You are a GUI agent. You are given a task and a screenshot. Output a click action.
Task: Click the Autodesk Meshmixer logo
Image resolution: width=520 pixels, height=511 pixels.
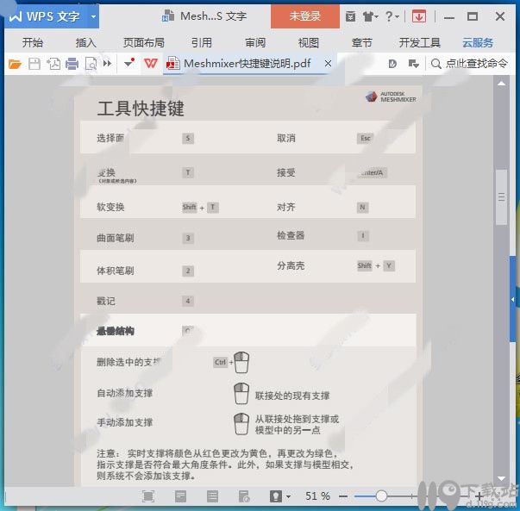(x=391, y=97)
